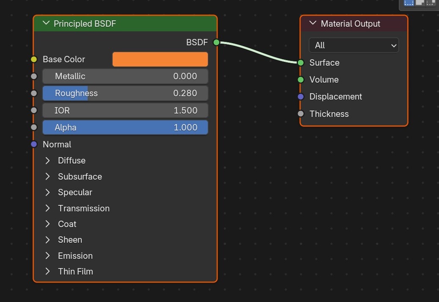439x302 pixels.
Task: Expand the Emission panel
Action: tap(47, 256)
